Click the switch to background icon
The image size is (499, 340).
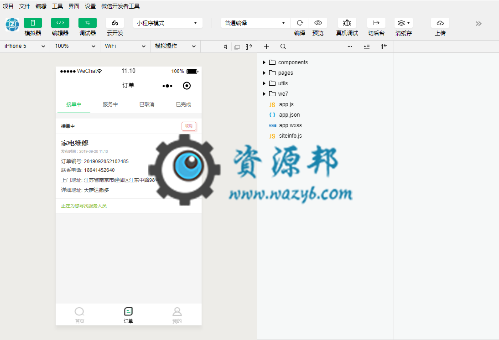[x=376, y=23]
